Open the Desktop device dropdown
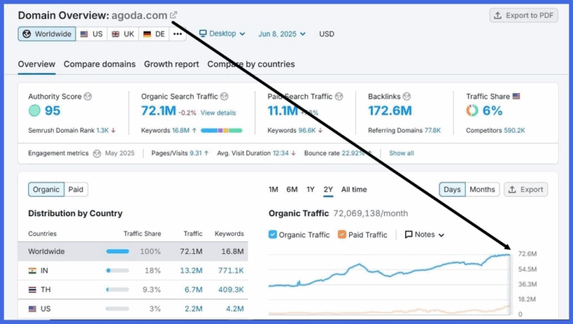 point(222,34)
